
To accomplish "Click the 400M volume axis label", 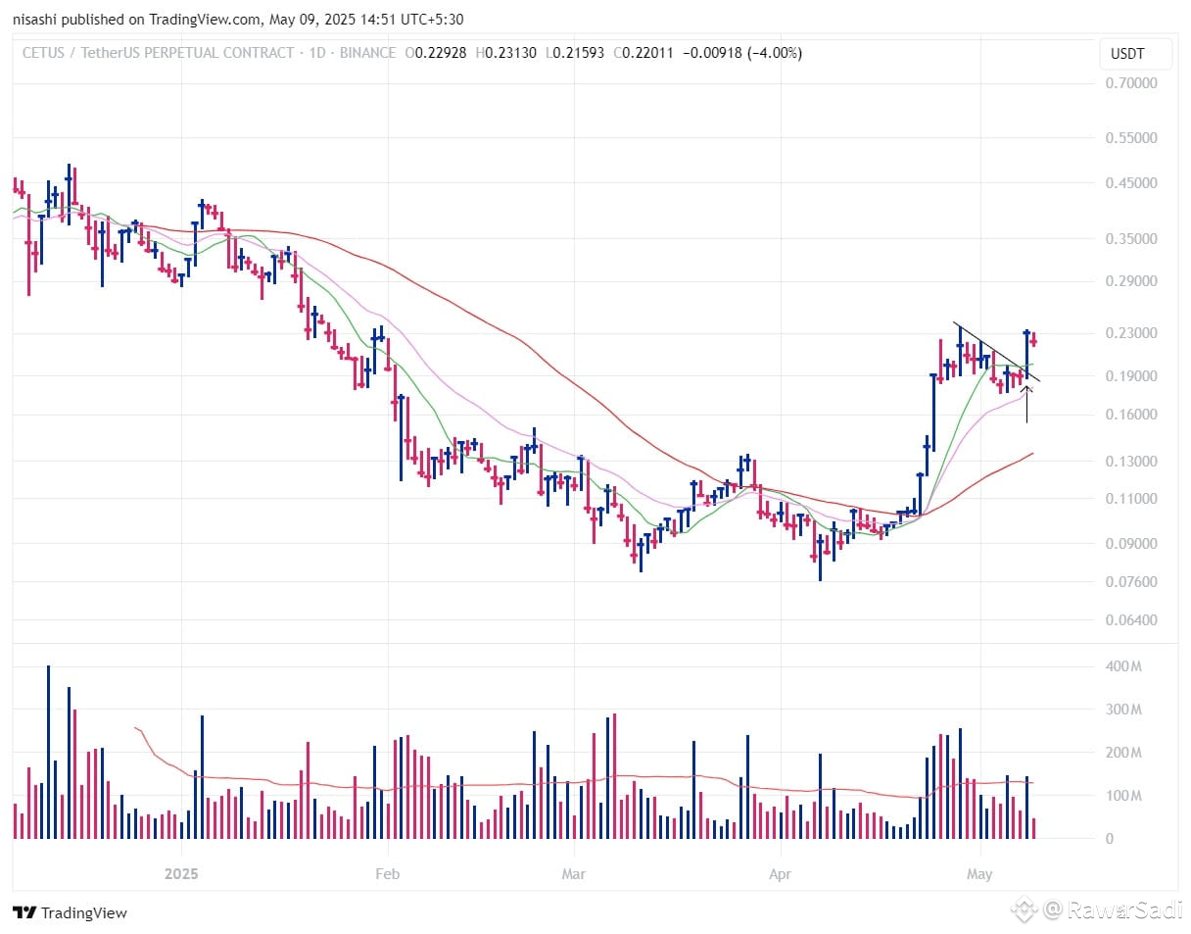I will (1122, 666).
